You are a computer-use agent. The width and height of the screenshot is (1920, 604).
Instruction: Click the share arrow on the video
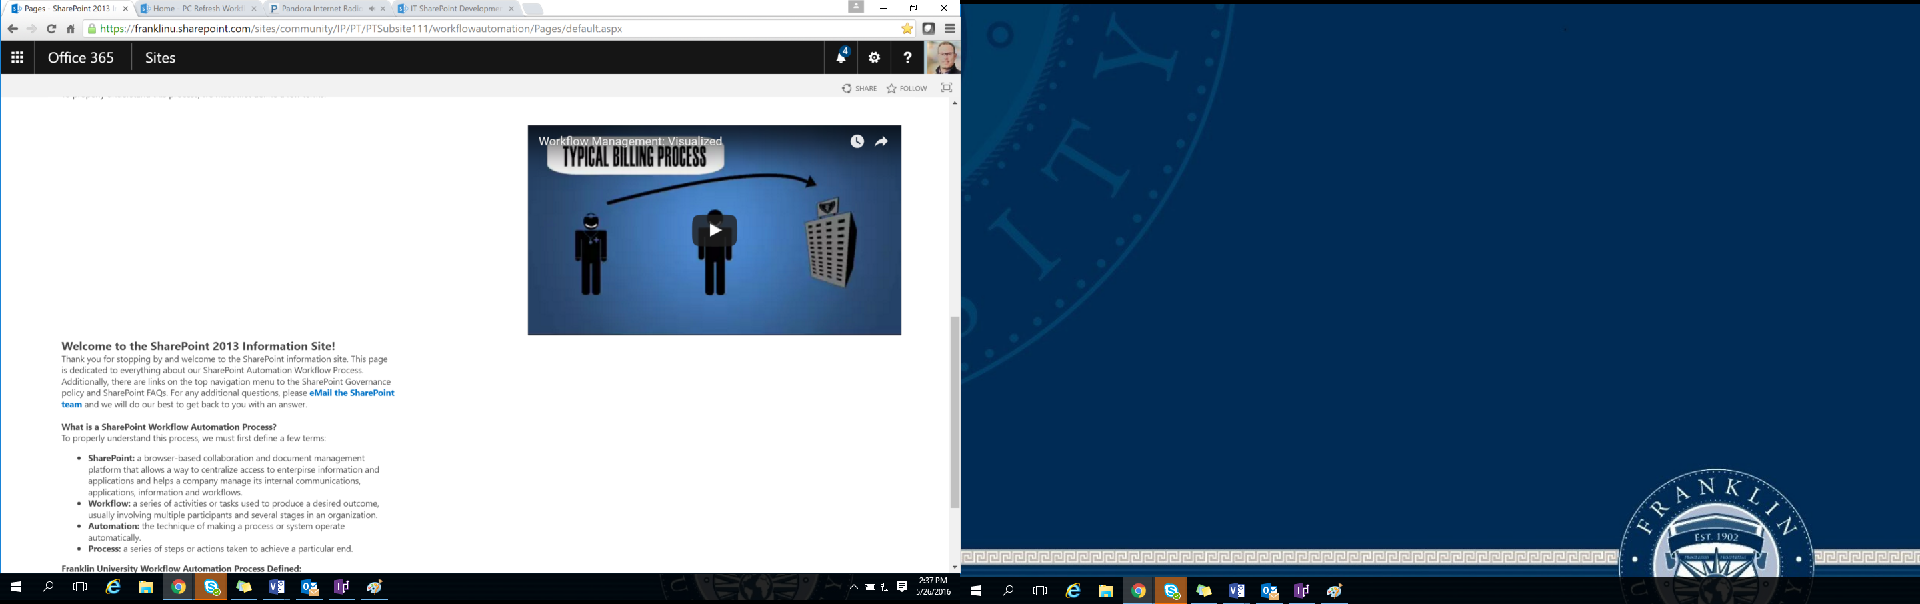pyautogui.click(x=882, y=142)
